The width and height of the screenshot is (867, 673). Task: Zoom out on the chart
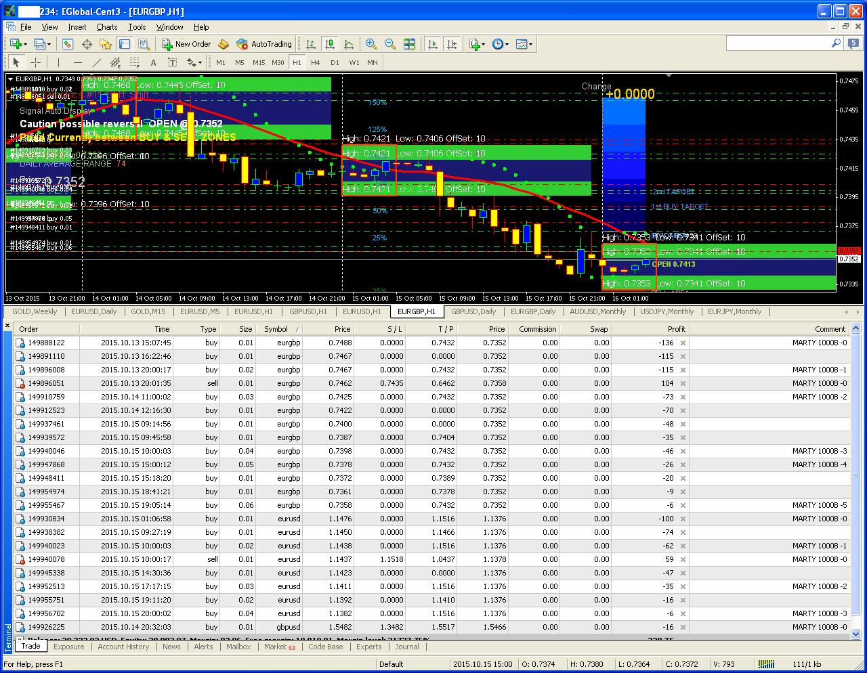[x=390, y=44]
